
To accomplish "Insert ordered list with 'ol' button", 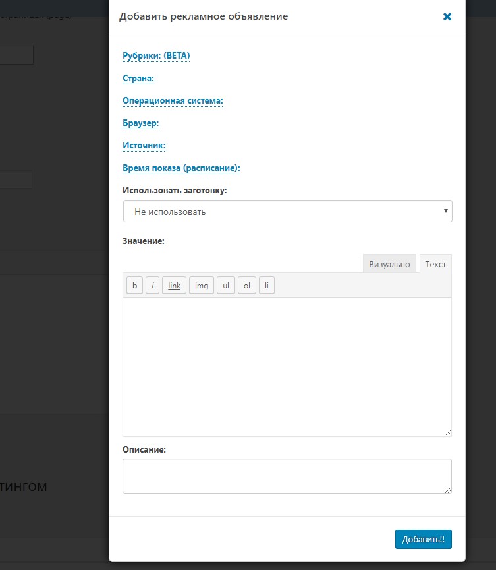I will [246, 286].
